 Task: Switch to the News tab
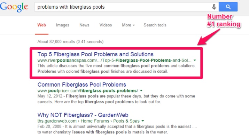(x=84, y=25)
